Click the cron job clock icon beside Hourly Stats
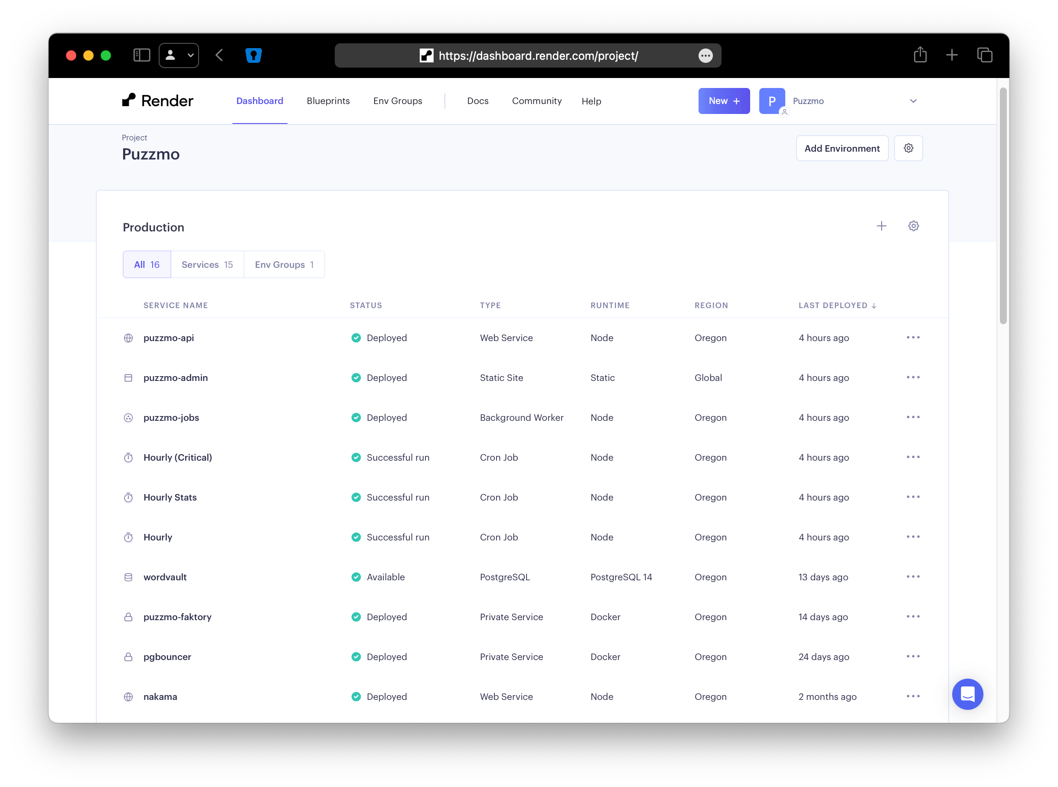This screenshot has width=1058, height=787. 128,497
